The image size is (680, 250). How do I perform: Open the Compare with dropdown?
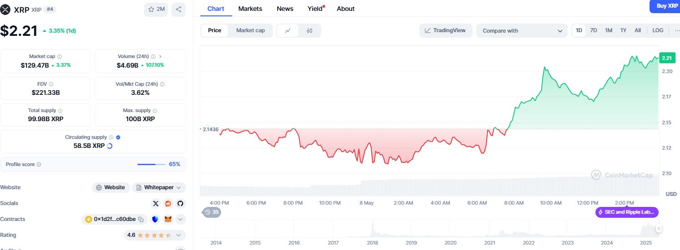[522, 31]
